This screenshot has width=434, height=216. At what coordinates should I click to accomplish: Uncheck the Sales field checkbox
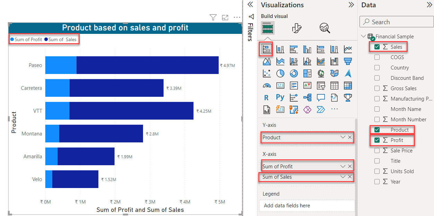[377, 47]
